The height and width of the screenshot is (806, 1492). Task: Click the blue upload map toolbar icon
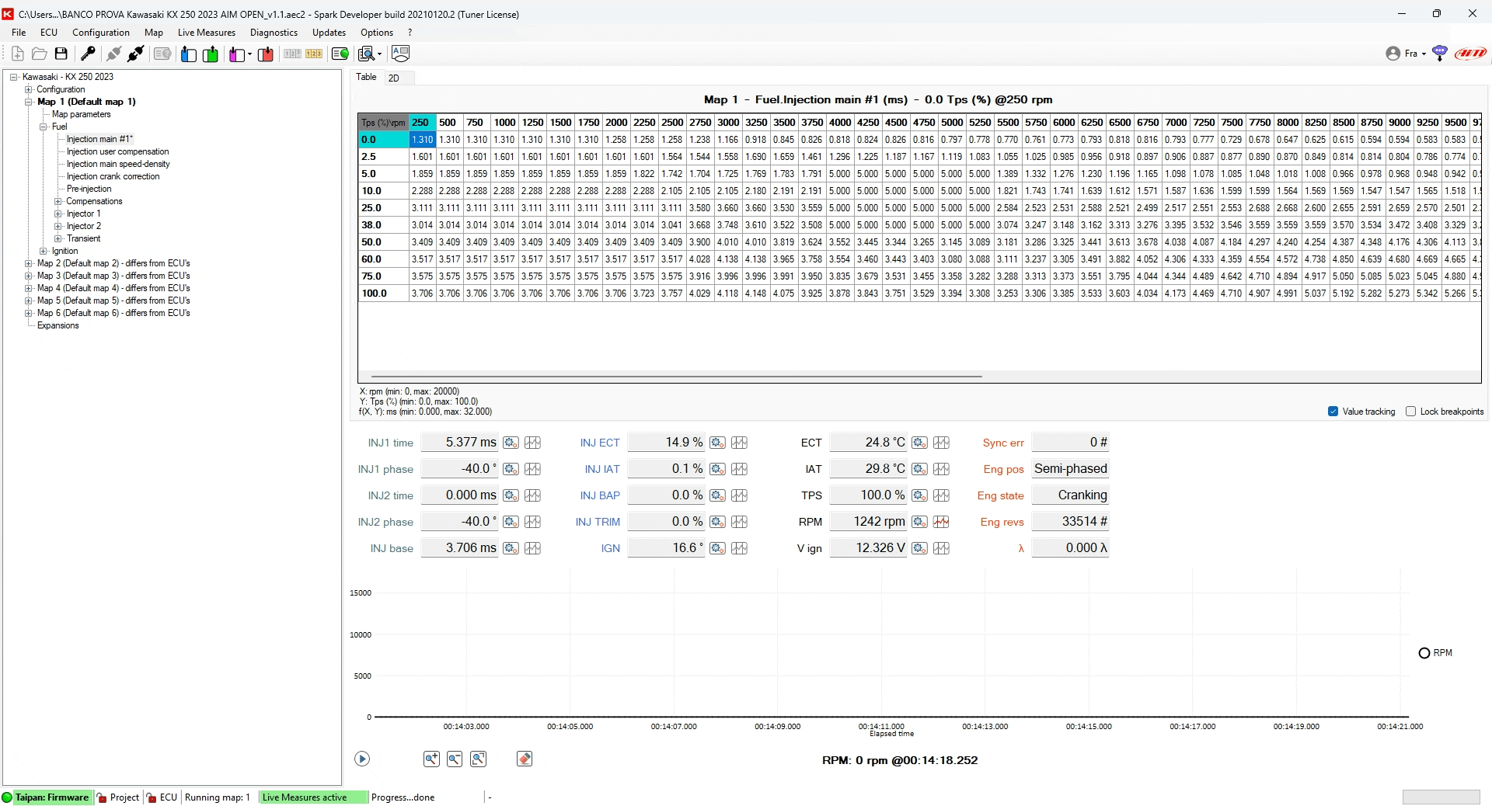point(188,54)
